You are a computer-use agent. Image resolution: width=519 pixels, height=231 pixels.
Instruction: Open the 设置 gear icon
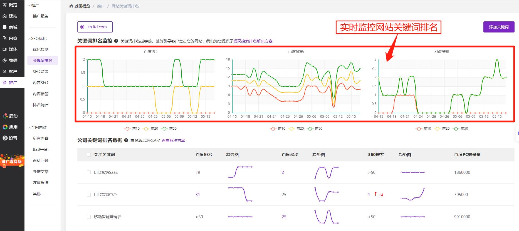[x=5, y=138]
